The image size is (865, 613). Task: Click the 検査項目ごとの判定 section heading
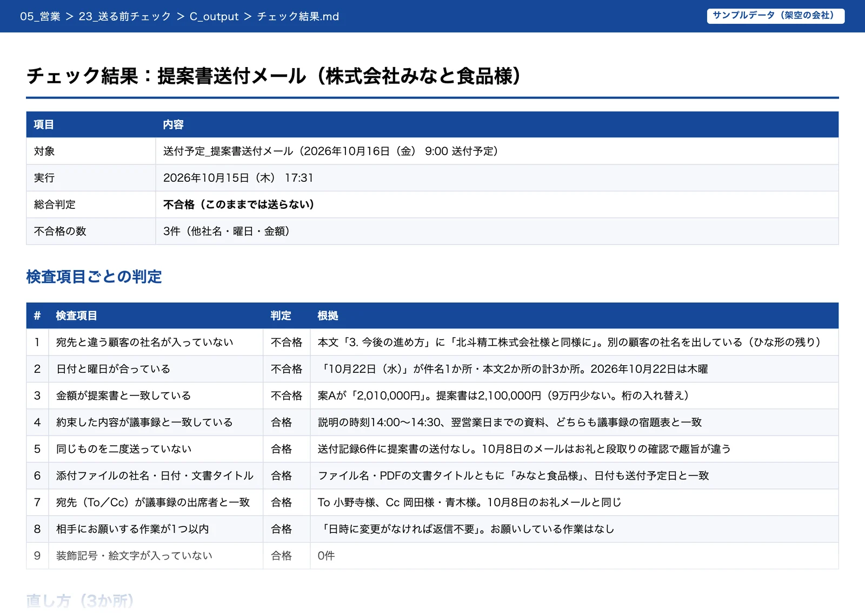point(94,276)
